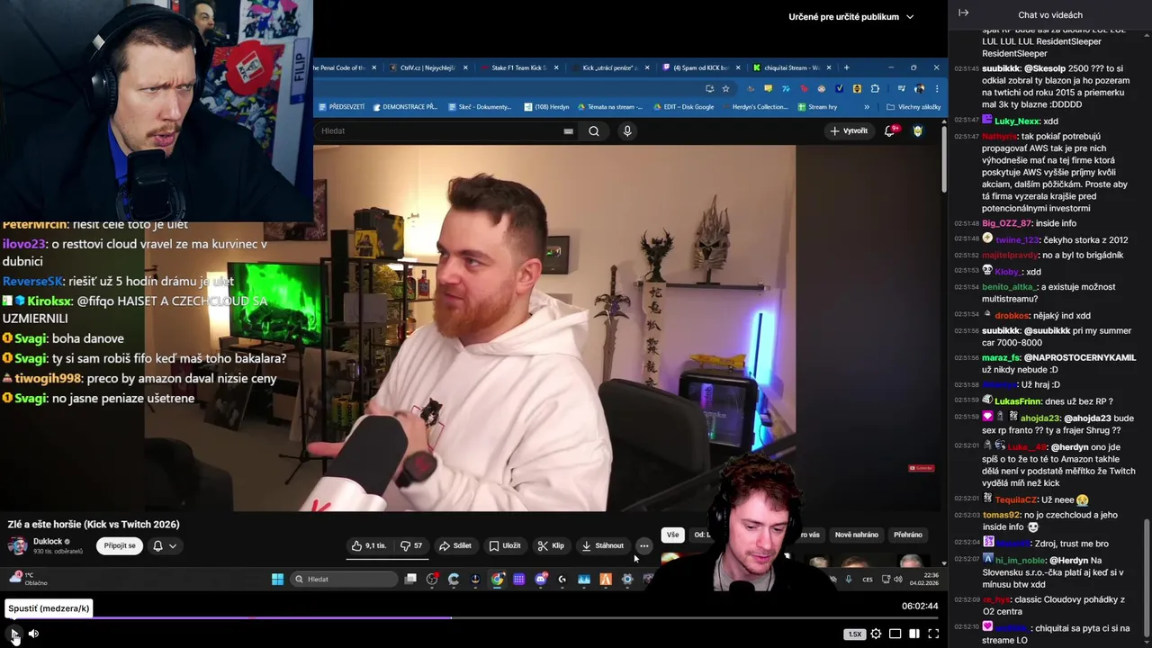1152x648 pixels.
Task: Toggle the side-by-side chat layout icon
Action: tap(914, 634)
